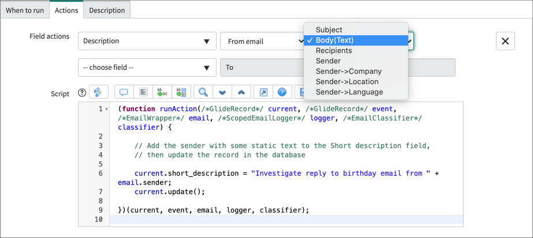
Task: Open the Description field dropdown
Action: tap(147, 41)
